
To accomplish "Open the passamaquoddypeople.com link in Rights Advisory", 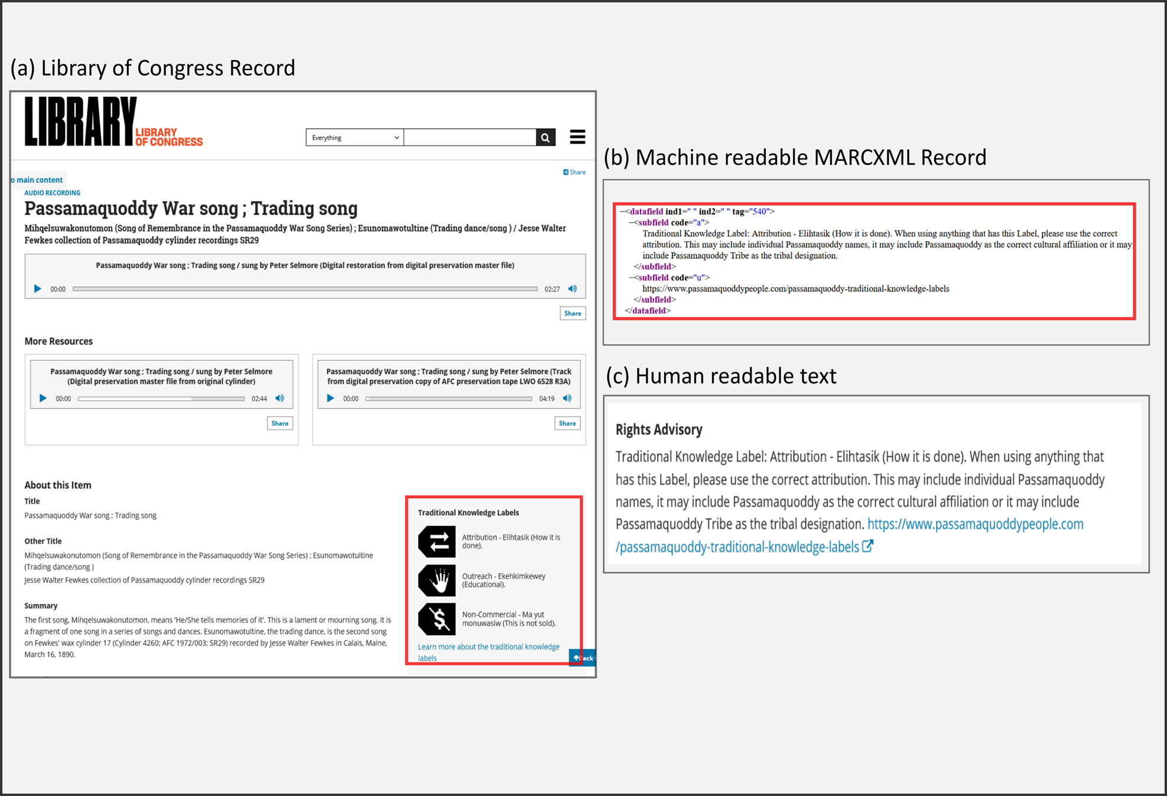I will click(x=850, y=535).
